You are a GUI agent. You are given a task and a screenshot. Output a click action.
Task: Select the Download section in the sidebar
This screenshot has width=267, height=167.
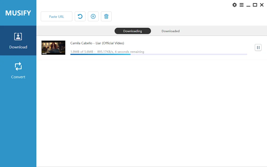[18, 40]
